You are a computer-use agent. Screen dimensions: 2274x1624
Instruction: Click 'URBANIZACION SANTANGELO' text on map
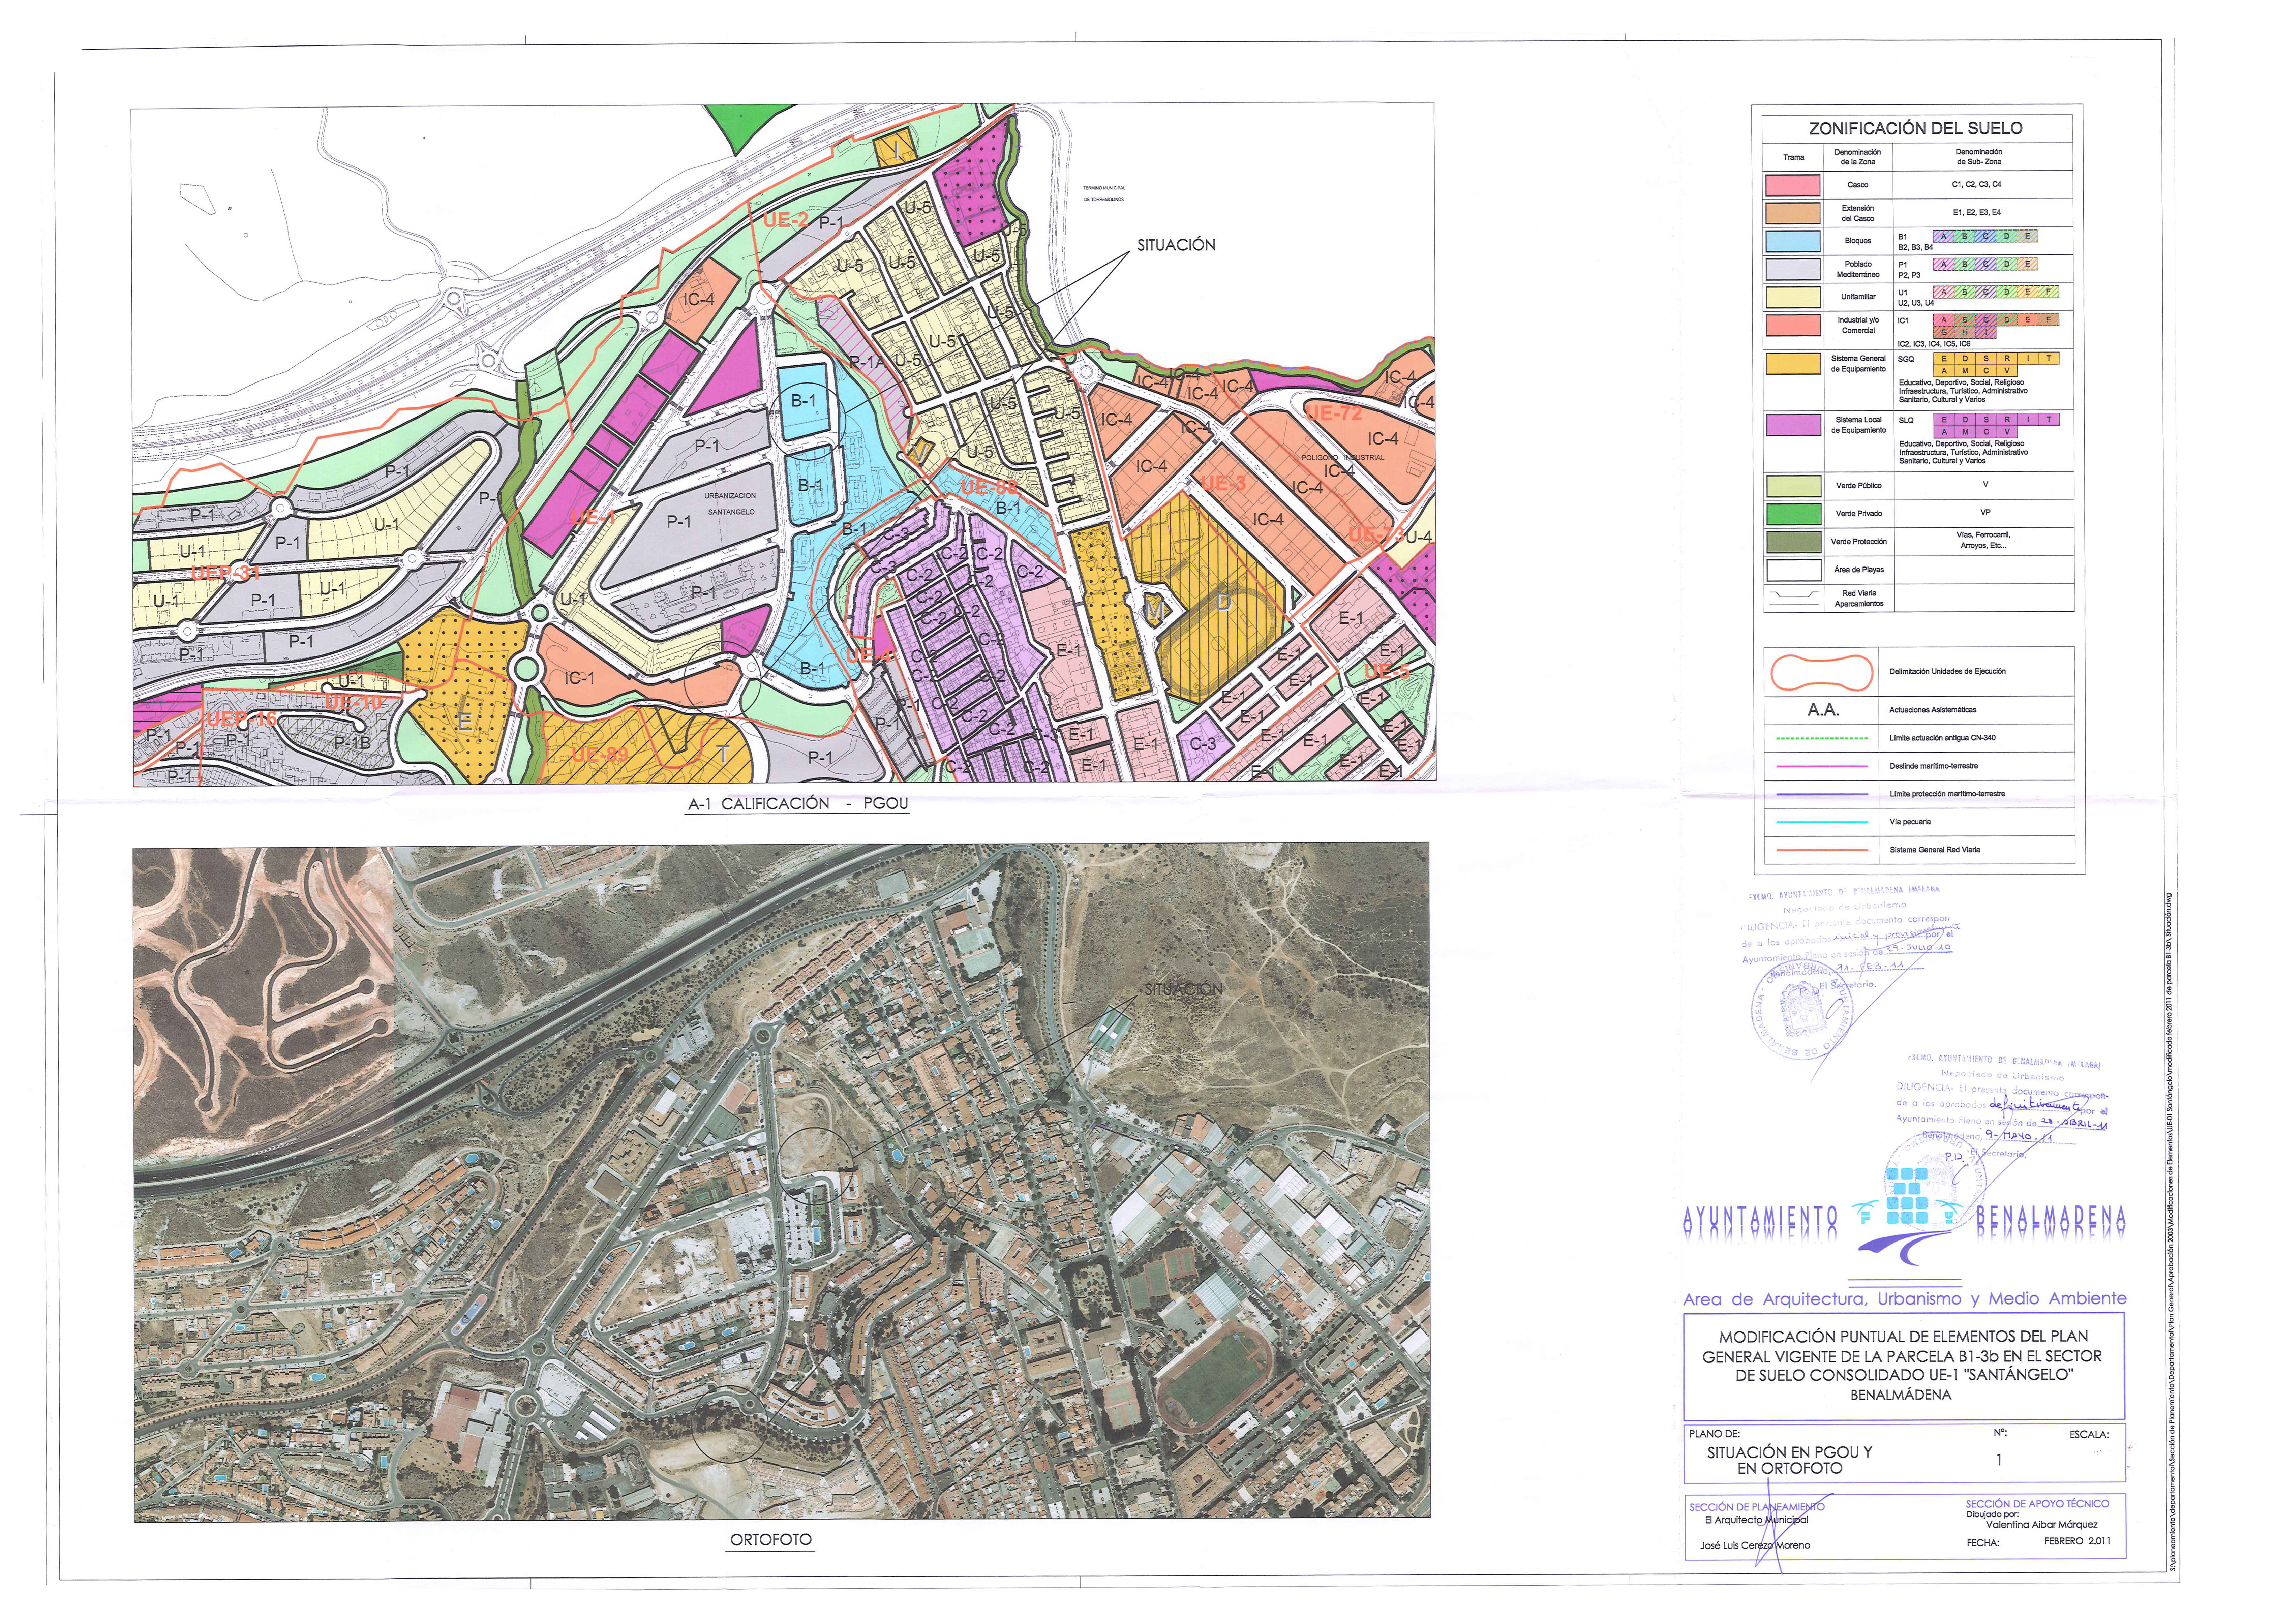click(x=730, y=504)
